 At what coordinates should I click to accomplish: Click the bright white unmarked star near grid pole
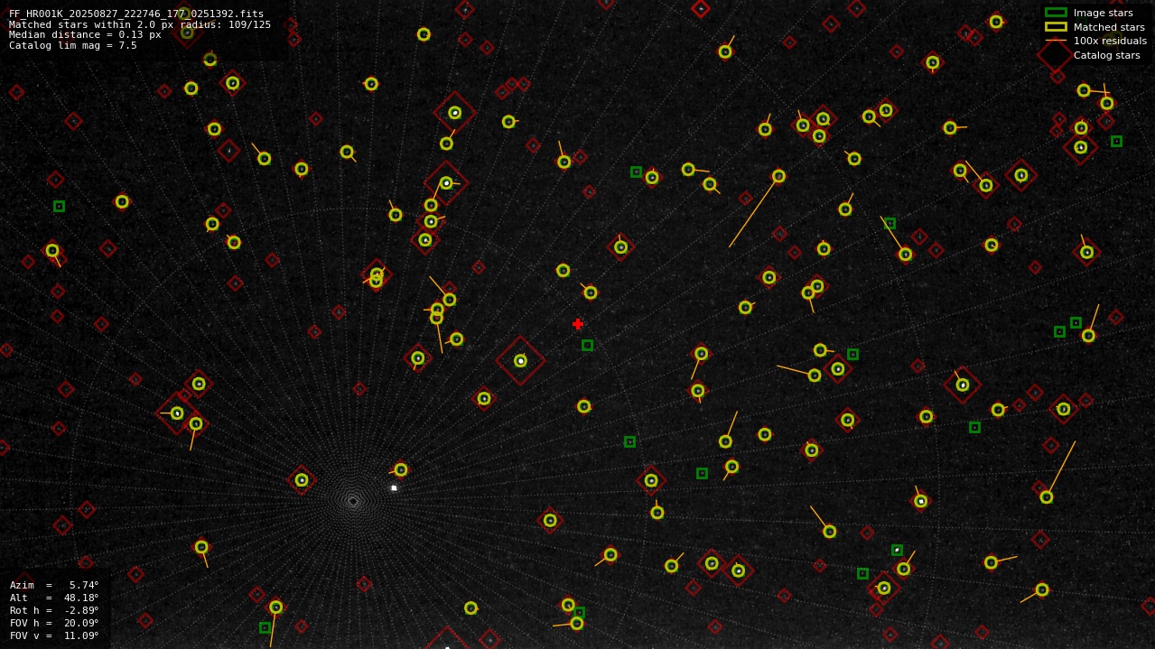[x=394, y=488]
